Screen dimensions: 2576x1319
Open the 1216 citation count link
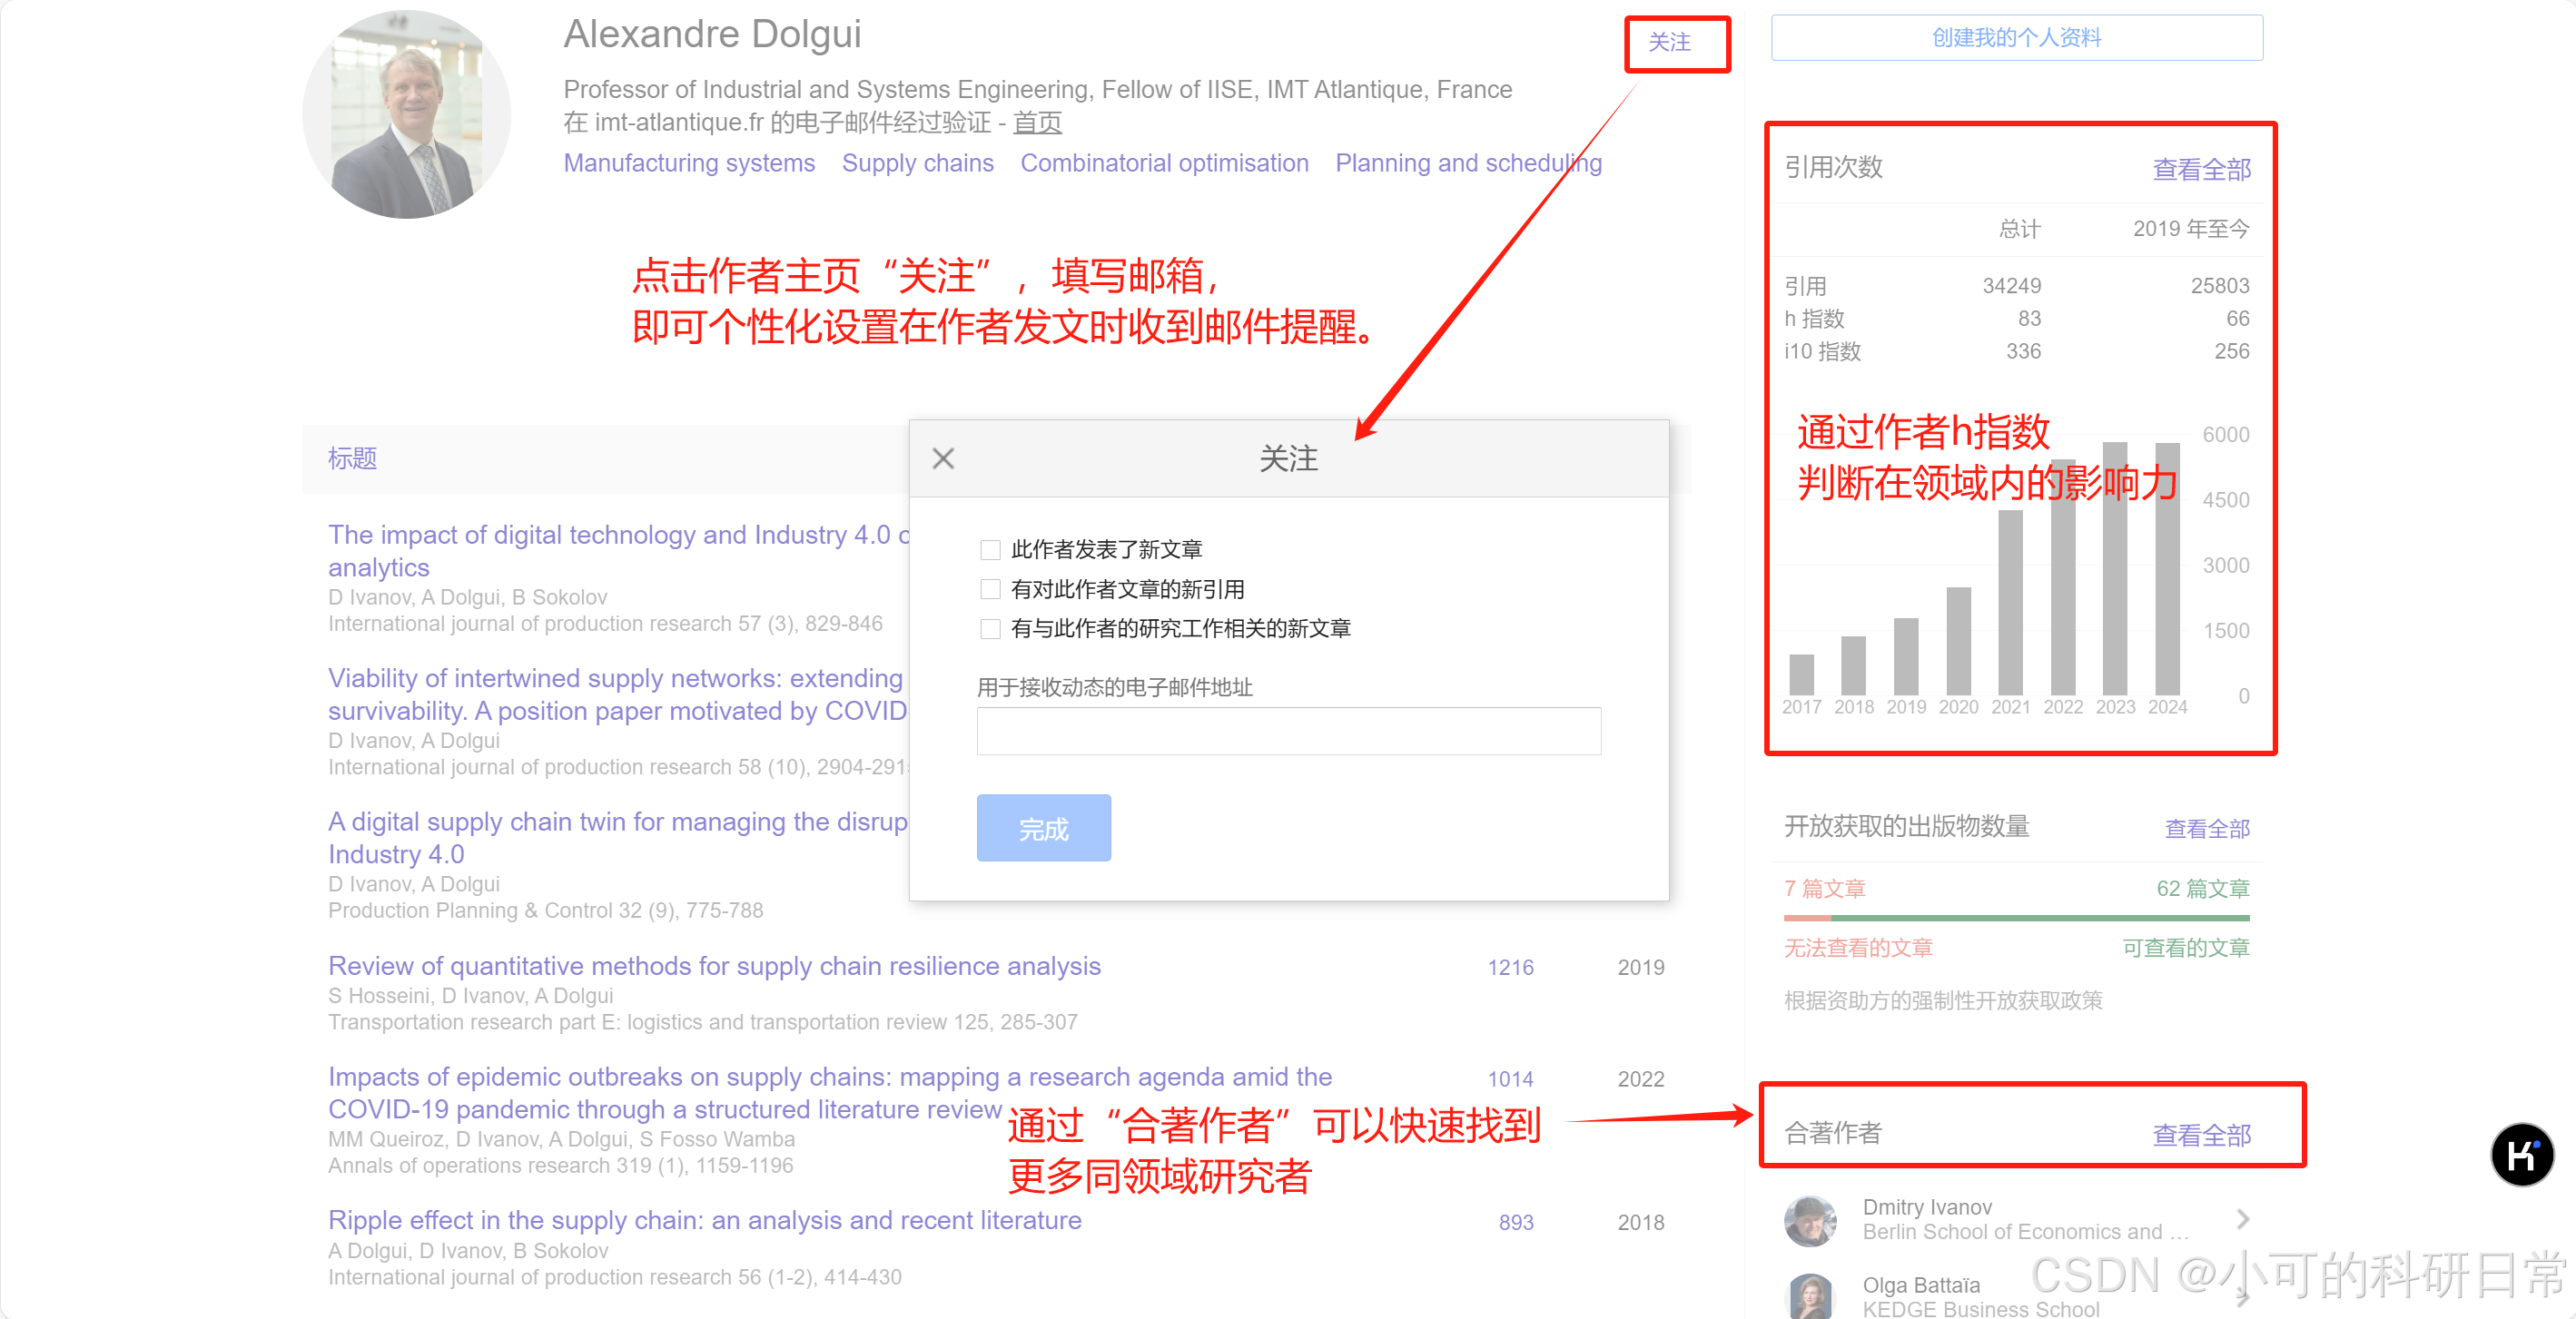point(1510,967)
